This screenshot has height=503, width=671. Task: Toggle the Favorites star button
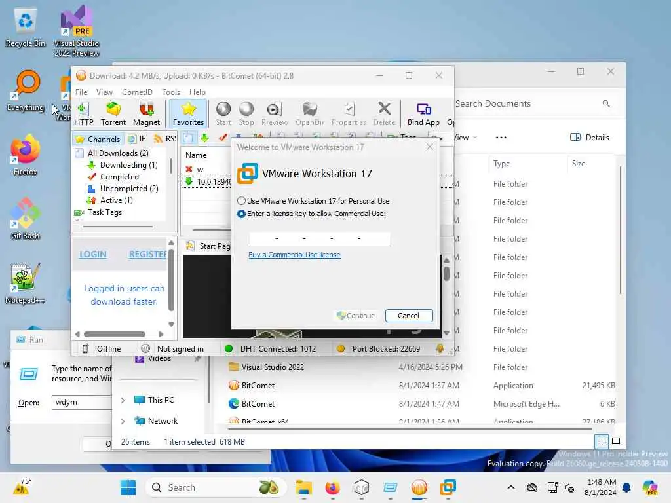point(188,114)
